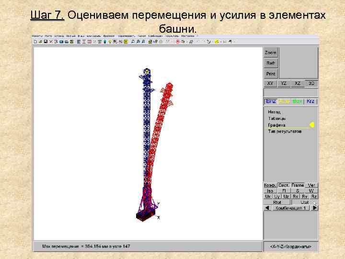Show Uz displacement component
This screenshot has height=259, width=345.
[x=286, y=197]
